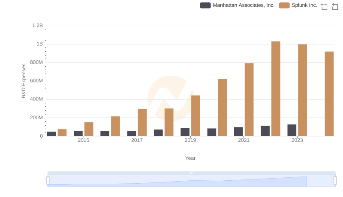Click the zoom reset back icon
The height and width of the screenshot is (197, 343).
[x=335, y=6]
